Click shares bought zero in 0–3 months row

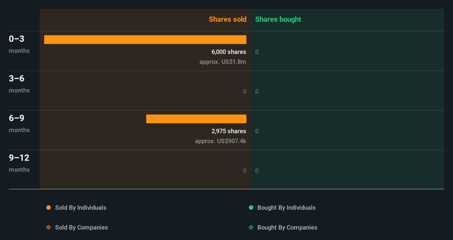(x=257, y=52)
